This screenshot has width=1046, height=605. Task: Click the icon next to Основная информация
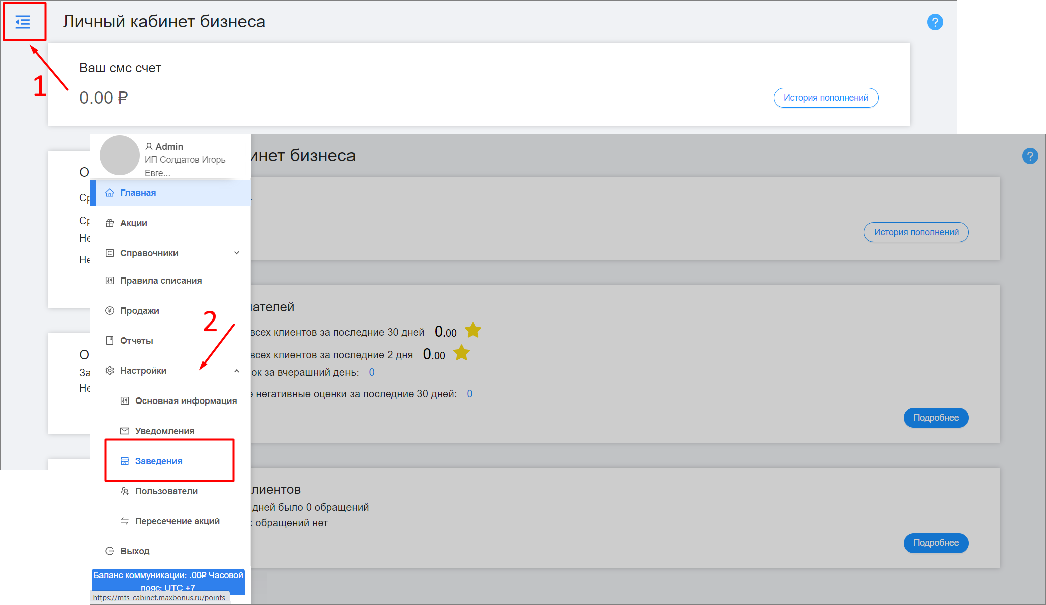[125, 401]
